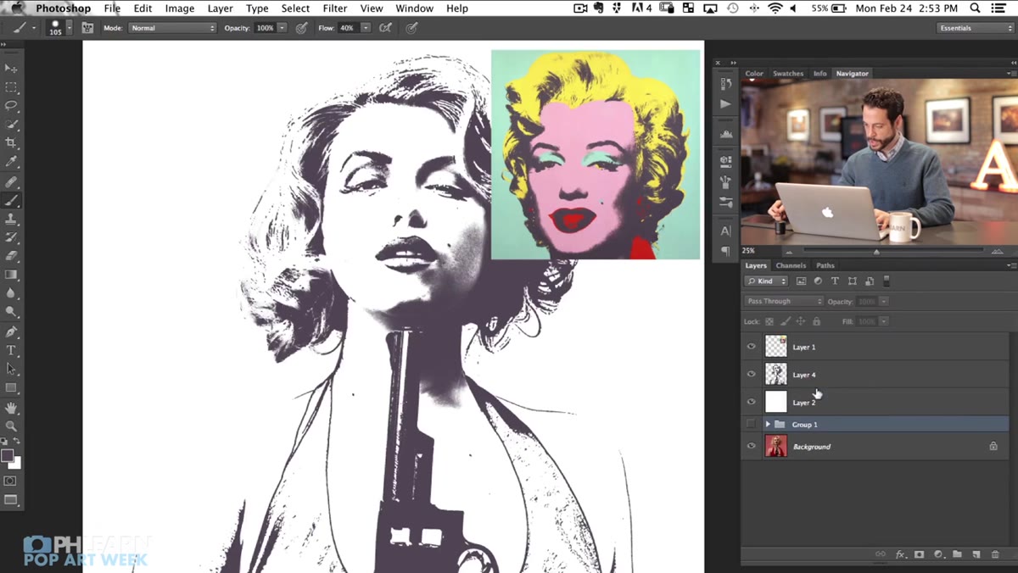Open the Essentials workspace dropdown
Image resolution: width=1018 pixels, height=573 pixels.
[976, 28]
